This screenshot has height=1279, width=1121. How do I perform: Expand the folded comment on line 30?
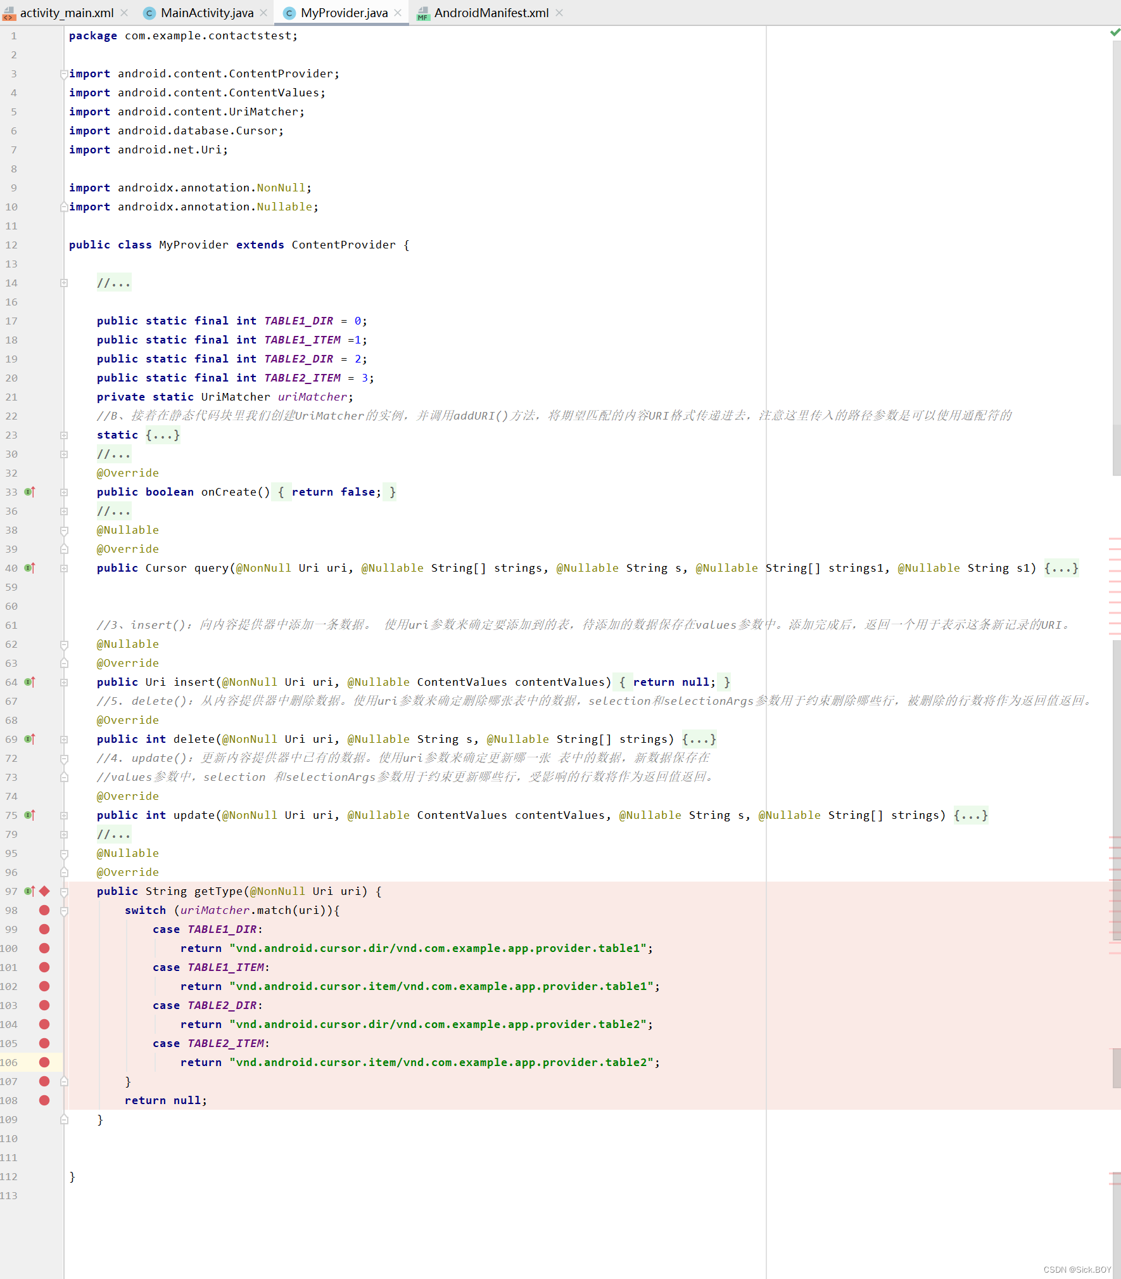[x=64, y=454]
